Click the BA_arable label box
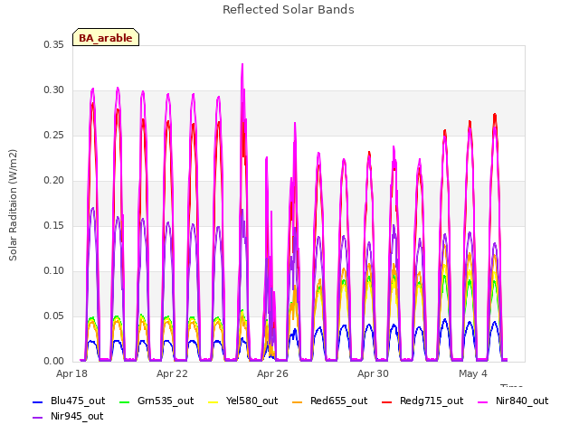This screenshot has width=579, height=434. point(106,37)
